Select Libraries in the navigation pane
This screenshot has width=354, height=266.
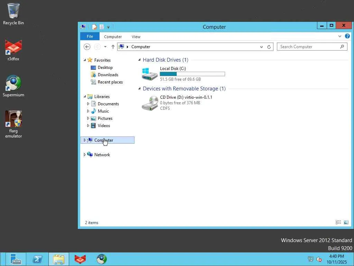[x=102, y=97]
